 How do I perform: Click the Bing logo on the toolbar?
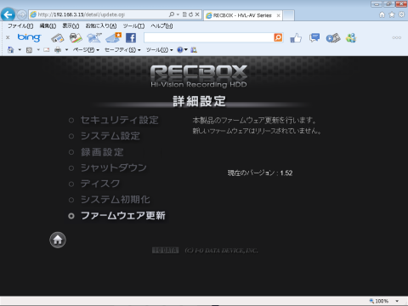point(29,37)
